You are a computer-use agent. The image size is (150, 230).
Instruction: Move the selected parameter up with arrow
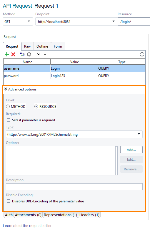pos(45,54)
